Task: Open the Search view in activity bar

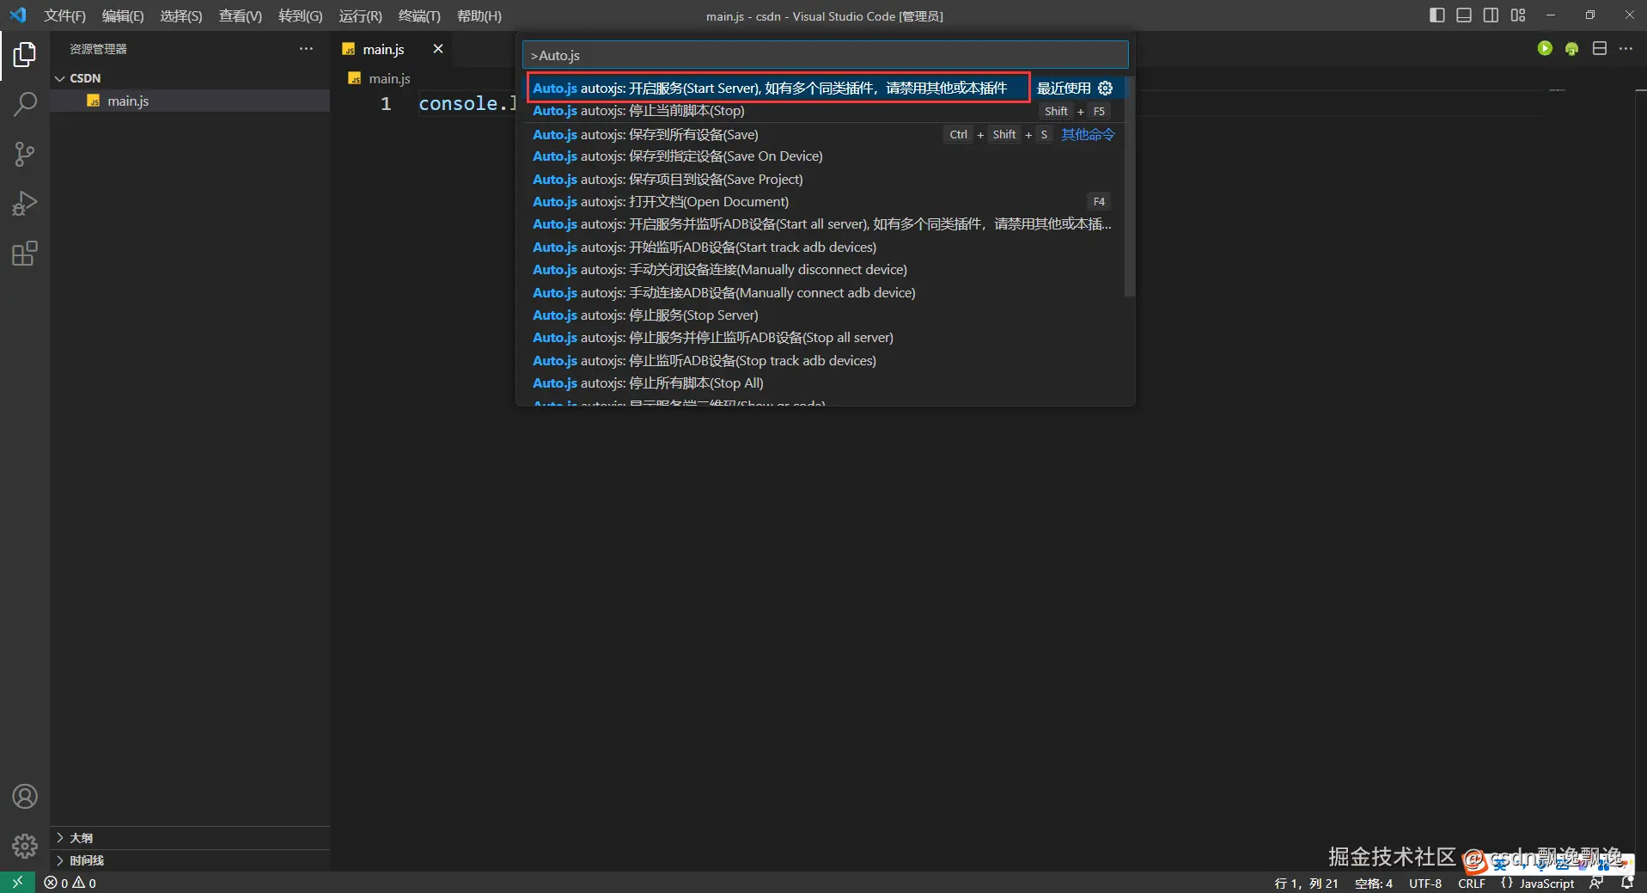Action: click(x=25, y=105)
